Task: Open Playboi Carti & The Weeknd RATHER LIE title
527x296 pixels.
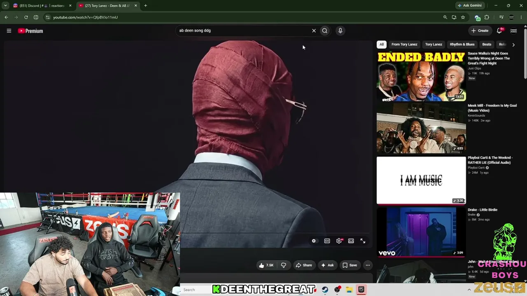Action: (490, 160)
